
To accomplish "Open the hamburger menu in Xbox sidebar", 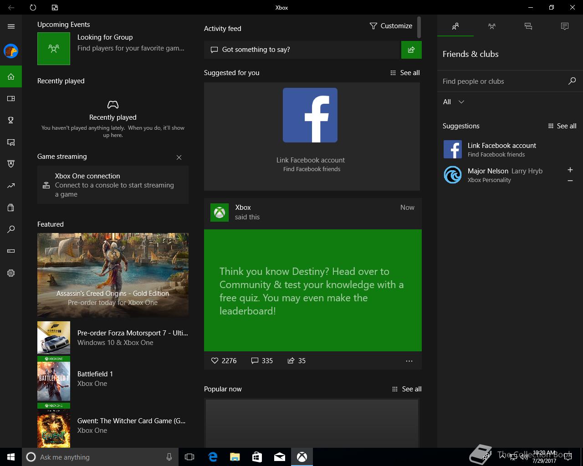I will tap(11, 26).
